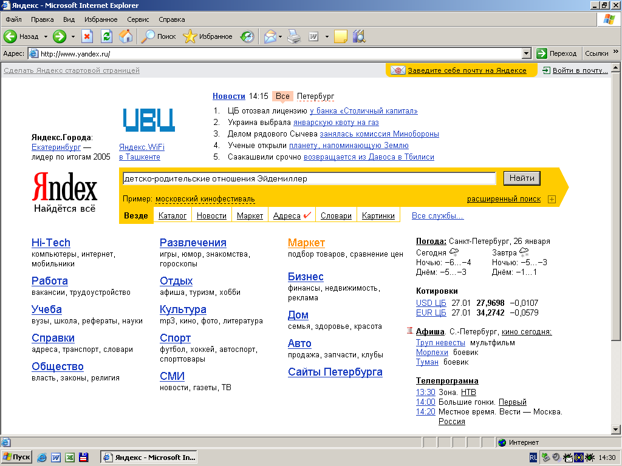Refresh the page using the Refresh icon

(106, 36)
